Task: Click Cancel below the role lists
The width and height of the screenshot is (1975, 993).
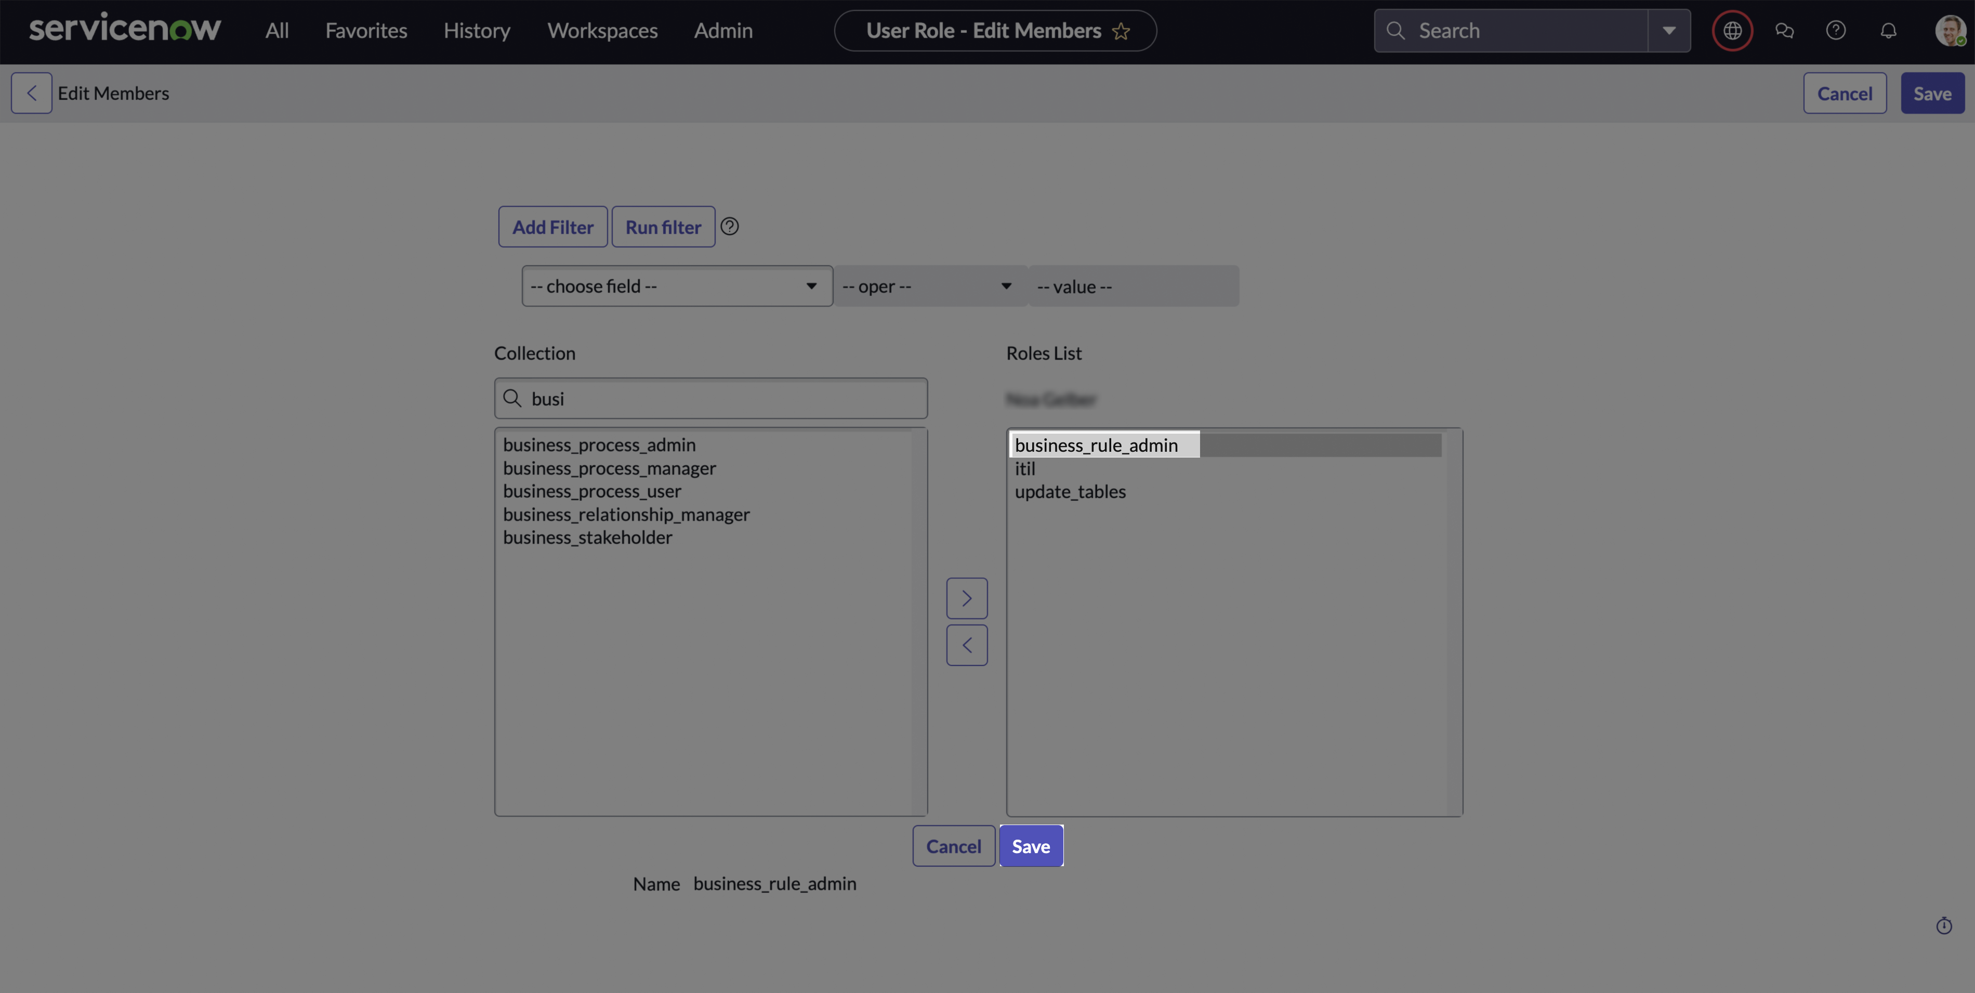Action: [953, 846]
